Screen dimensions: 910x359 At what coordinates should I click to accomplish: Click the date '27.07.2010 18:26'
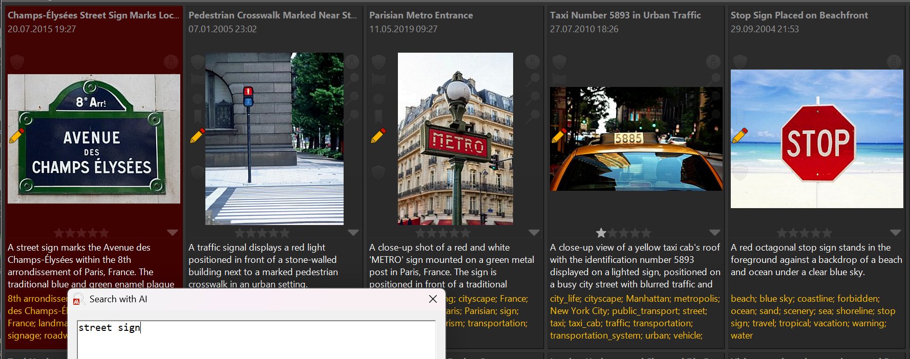(x=584, y=29)
